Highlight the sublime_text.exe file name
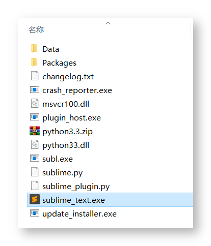 (x=73, y=200)
